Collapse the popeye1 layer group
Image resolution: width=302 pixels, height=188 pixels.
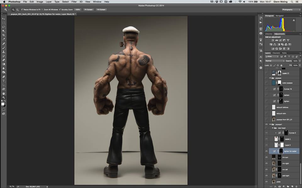point(270,124)
